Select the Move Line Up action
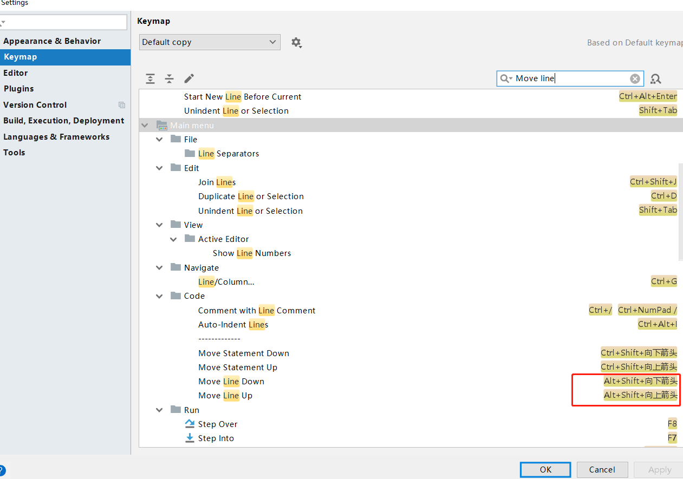683x479 pixels. coord(225,396)
